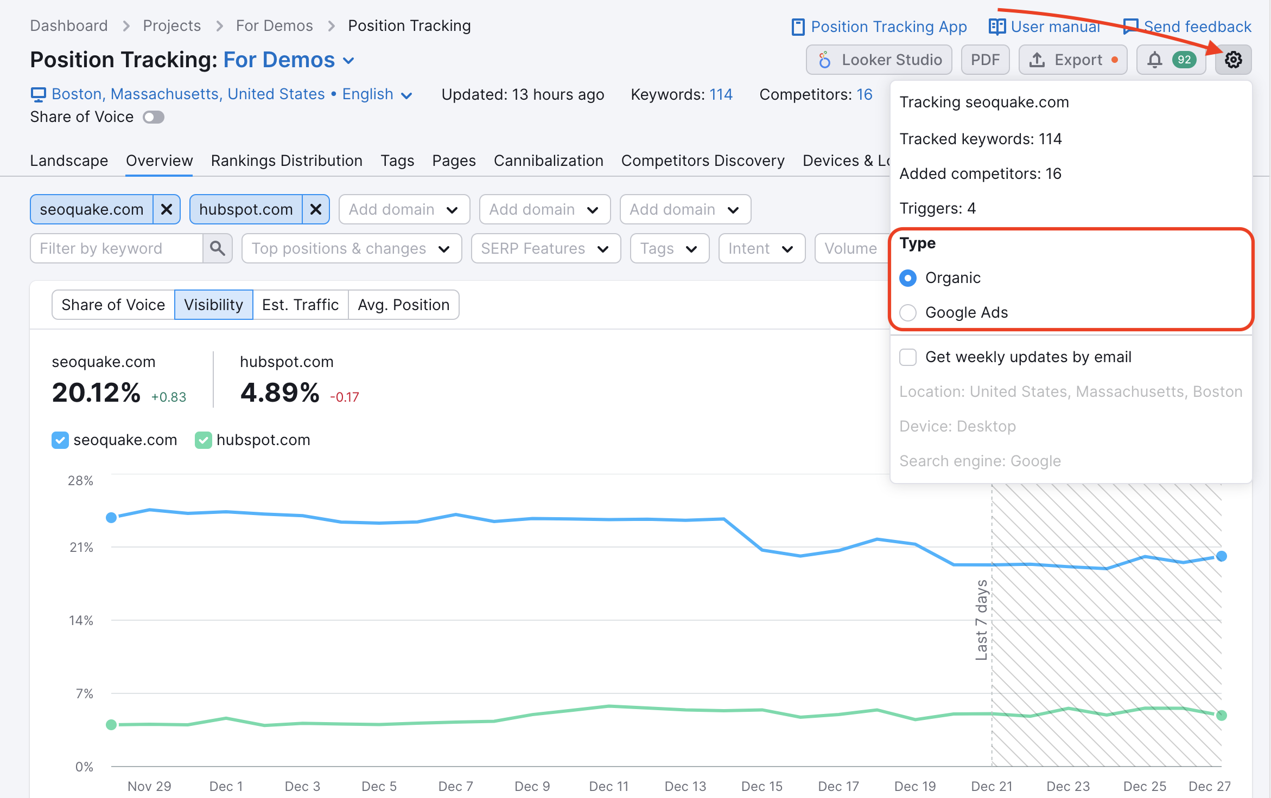Click the Looker Studio button label

pos(892,60)
